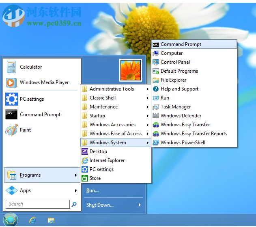
Task: Expand the Windows Accessories folder arrow
Action: pyautogui.click(x=148, y=125)
